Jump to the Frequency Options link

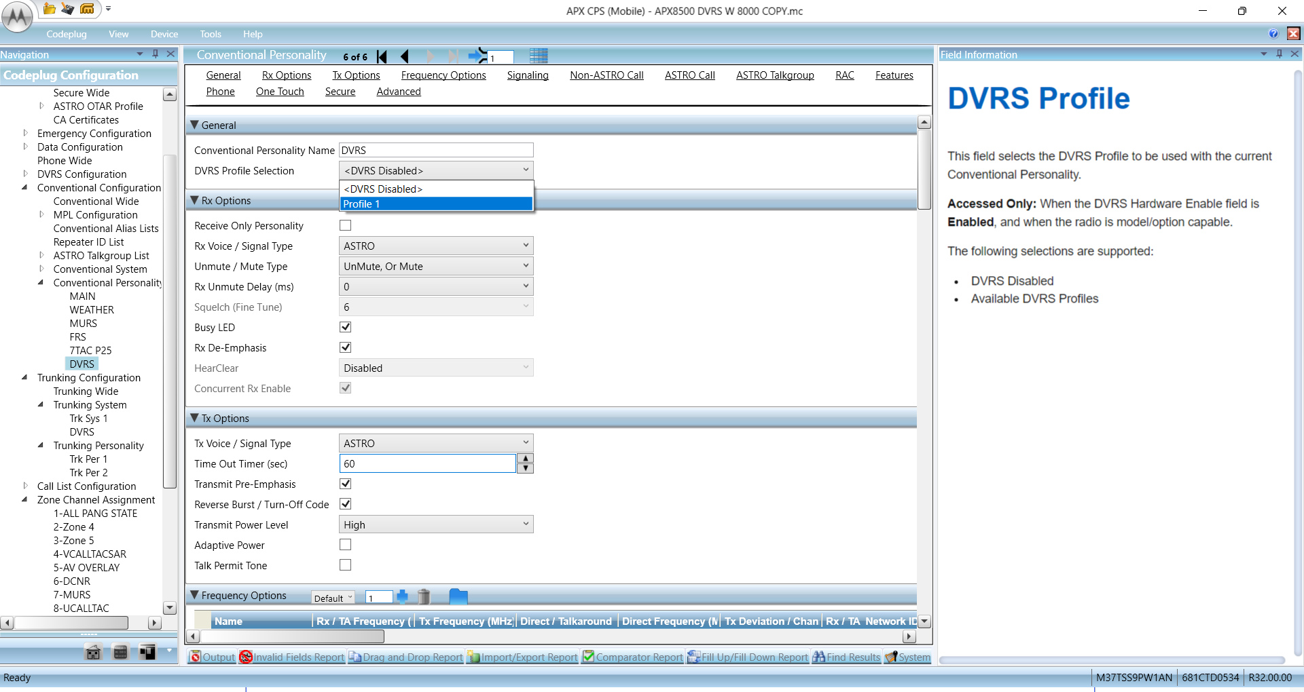(x=443, y=75)
